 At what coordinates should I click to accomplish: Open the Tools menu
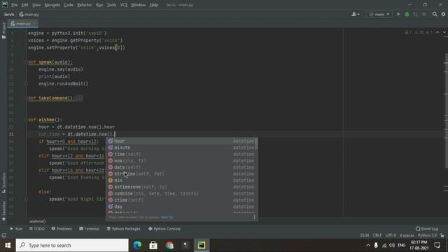tap(112, 5)
